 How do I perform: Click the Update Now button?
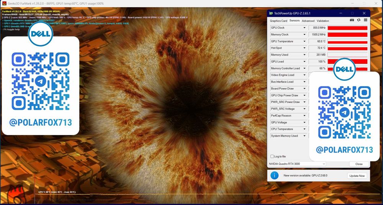357,176
